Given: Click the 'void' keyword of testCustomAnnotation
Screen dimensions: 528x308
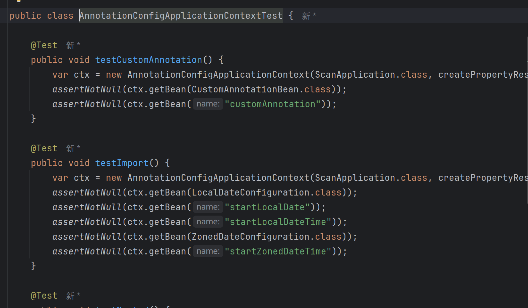Looking at the screenshot, I should pos(79,60).
